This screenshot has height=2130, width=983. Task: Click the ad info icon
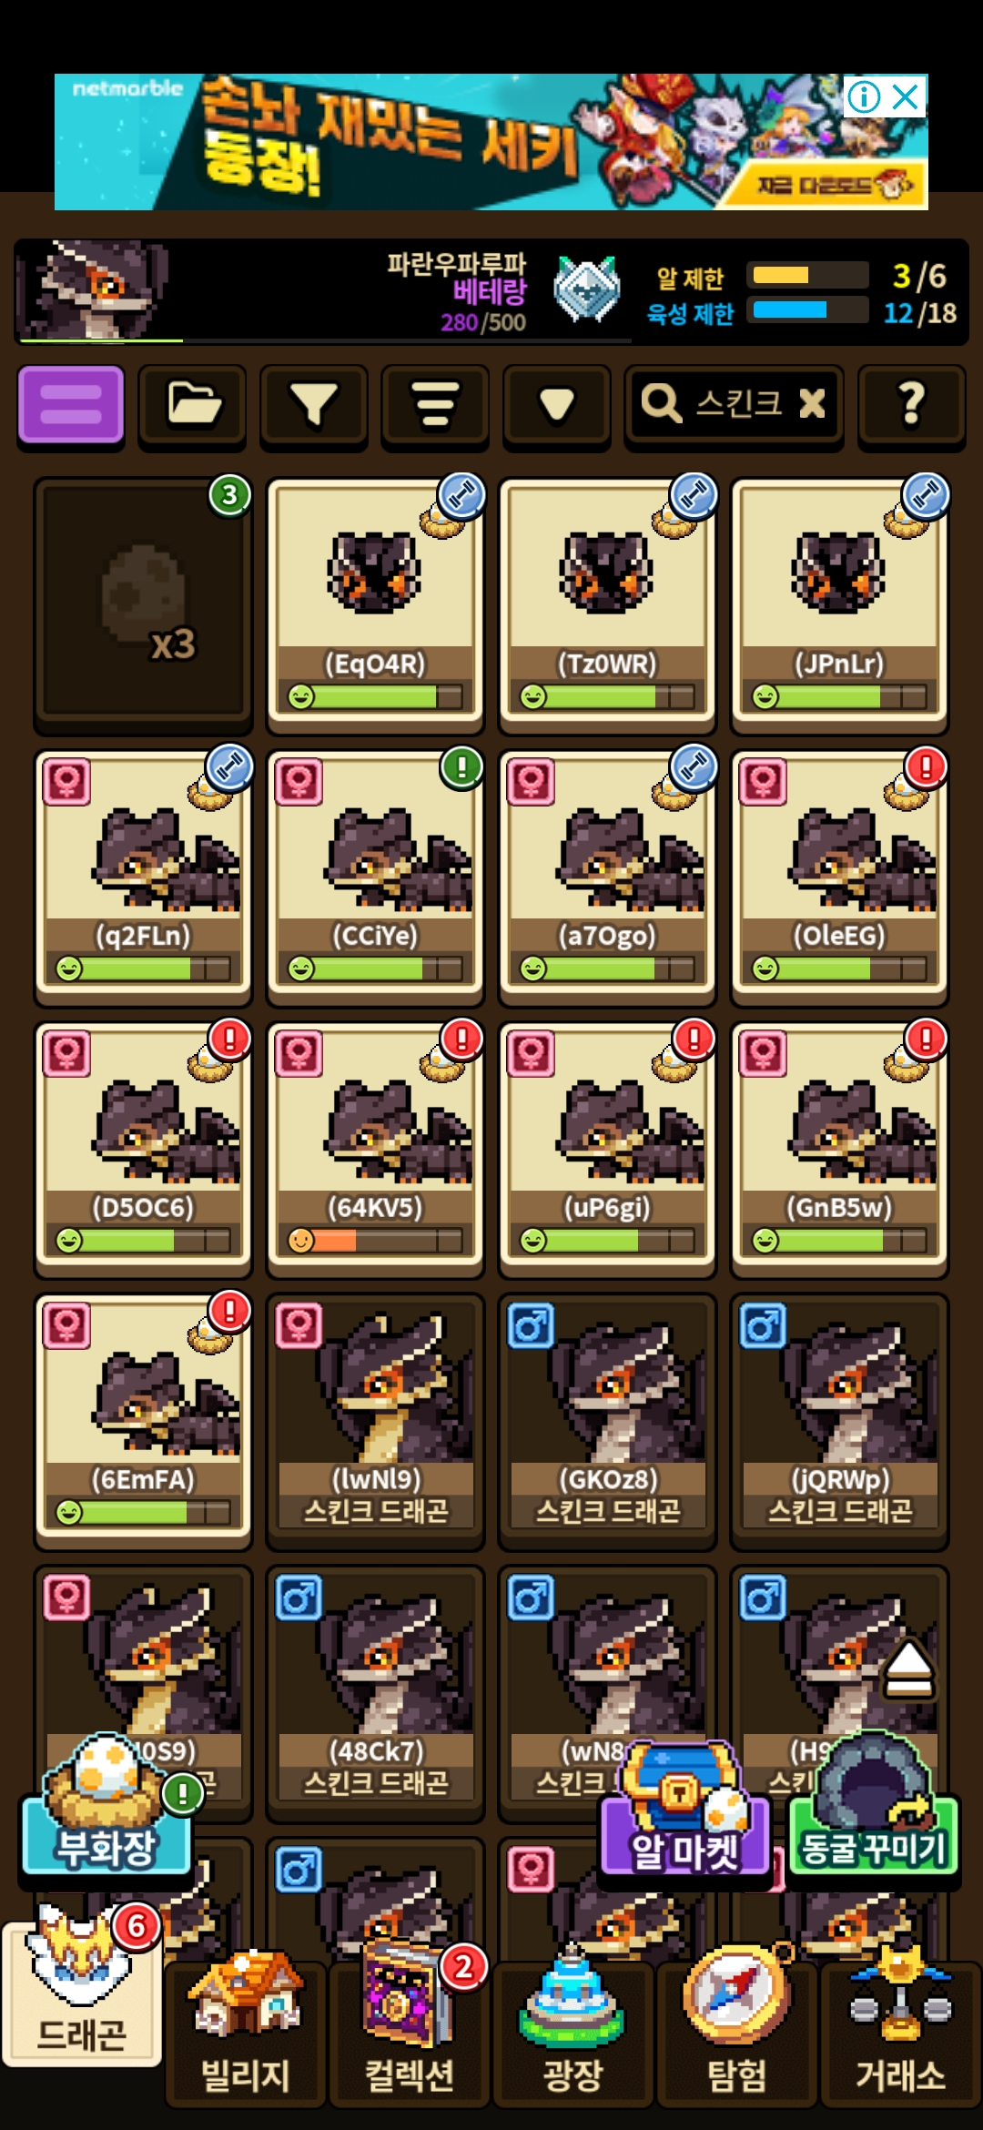tap(864, 96)
